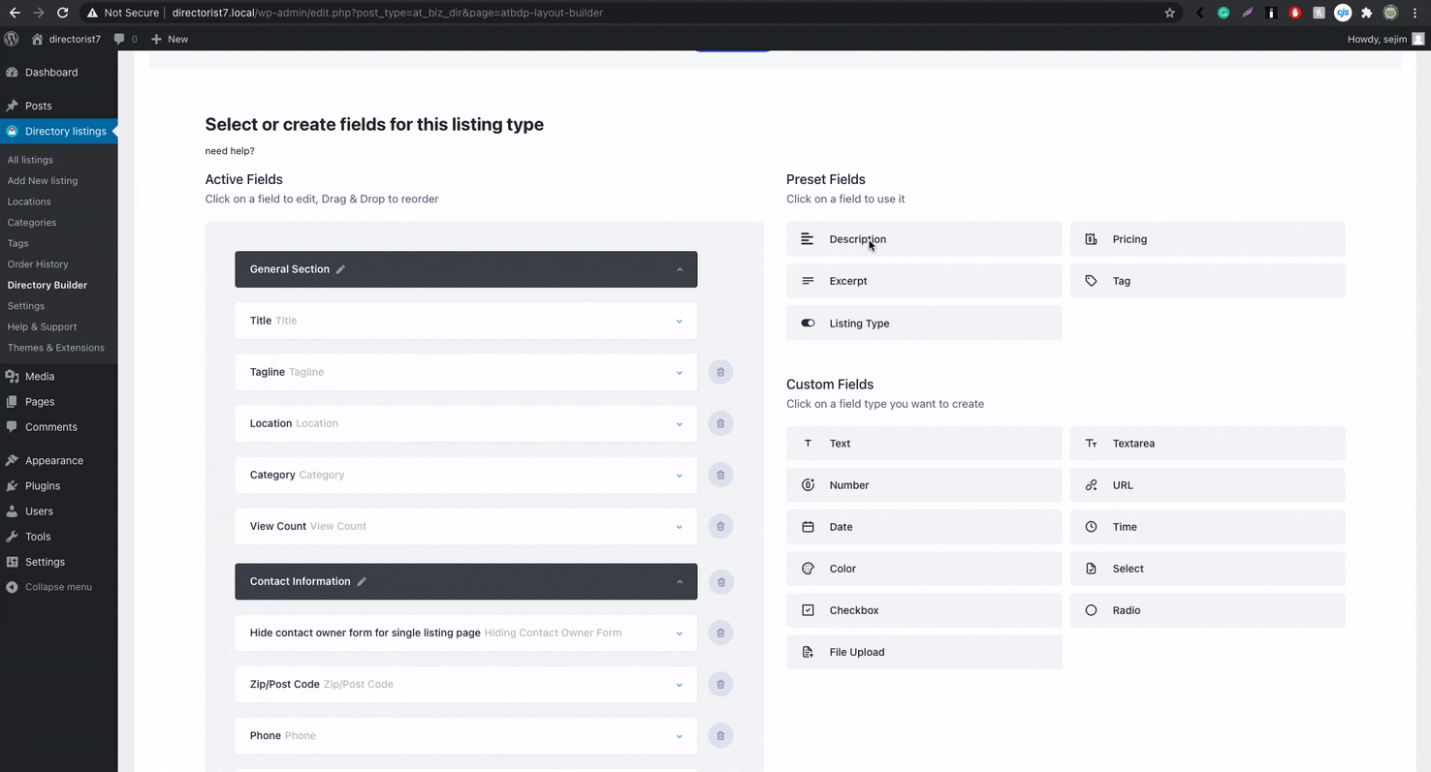Expand the Title field options

click(679, 322)
